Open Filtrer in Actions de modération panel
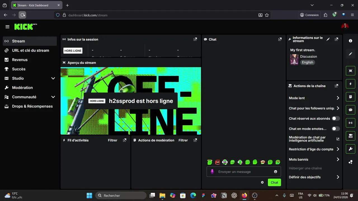The width and height of the screenshot is (358, 201). (183, 140)
